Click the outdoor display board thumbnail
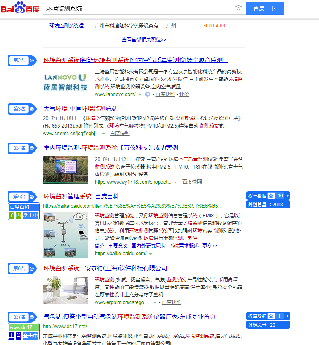Image resolution: width=319 pixels, height=345 pixels. (x=65, y=170)
